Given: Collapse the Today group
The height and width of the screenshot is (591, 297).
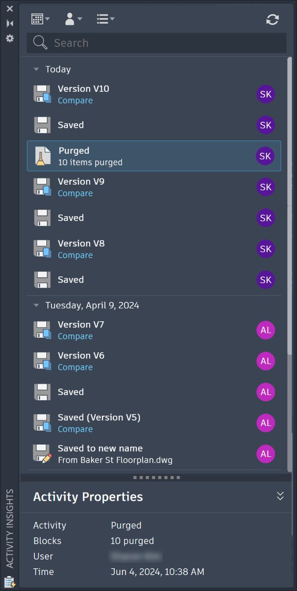Looking at the screenshot, I should click(x=36, y=69).
